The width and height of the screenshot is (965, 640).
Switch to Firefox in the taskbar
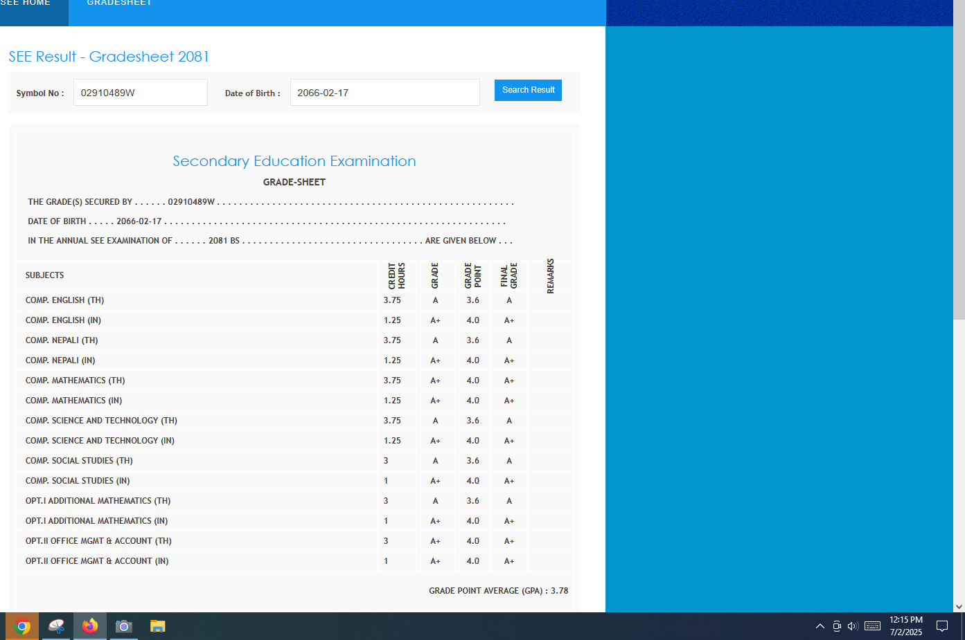click(x=90, y=626)
